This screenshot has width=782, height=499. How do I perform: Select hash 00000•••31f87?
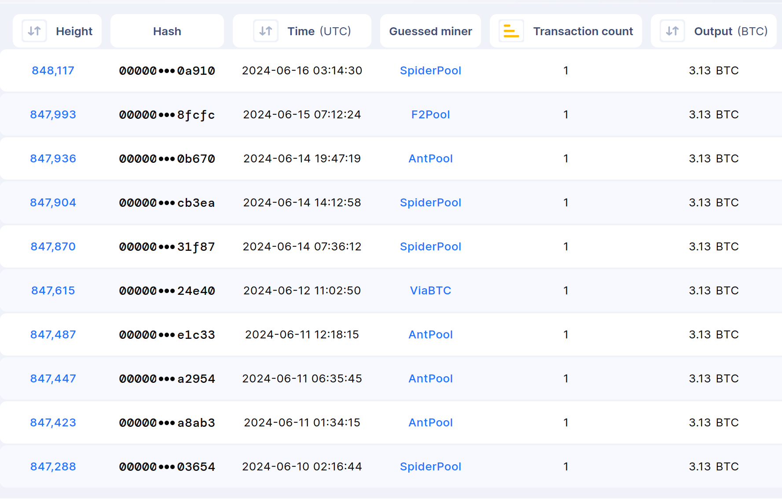click(167, 246)
